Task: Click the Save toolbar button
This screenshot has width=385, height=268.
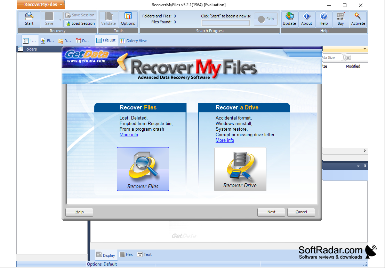Action: [49, 19]
